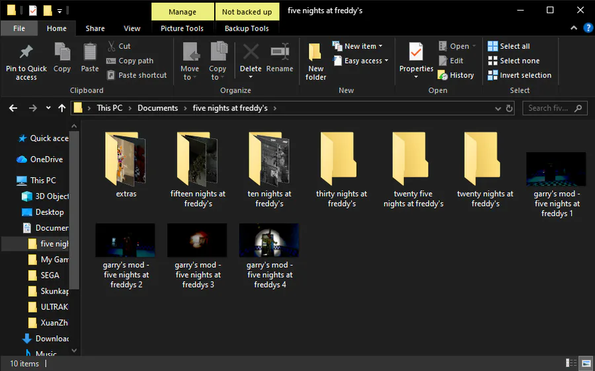
Task: Click the Open command in ribbon
Action: point(457,46)
